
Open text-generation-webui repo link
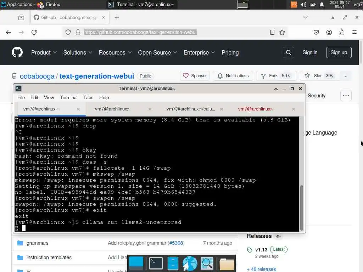(x=96, y=76)
